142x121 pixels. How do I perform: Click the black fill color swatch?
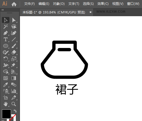6,114
